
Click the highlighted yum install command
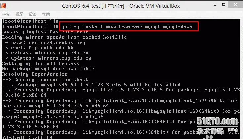pos(127,27)
